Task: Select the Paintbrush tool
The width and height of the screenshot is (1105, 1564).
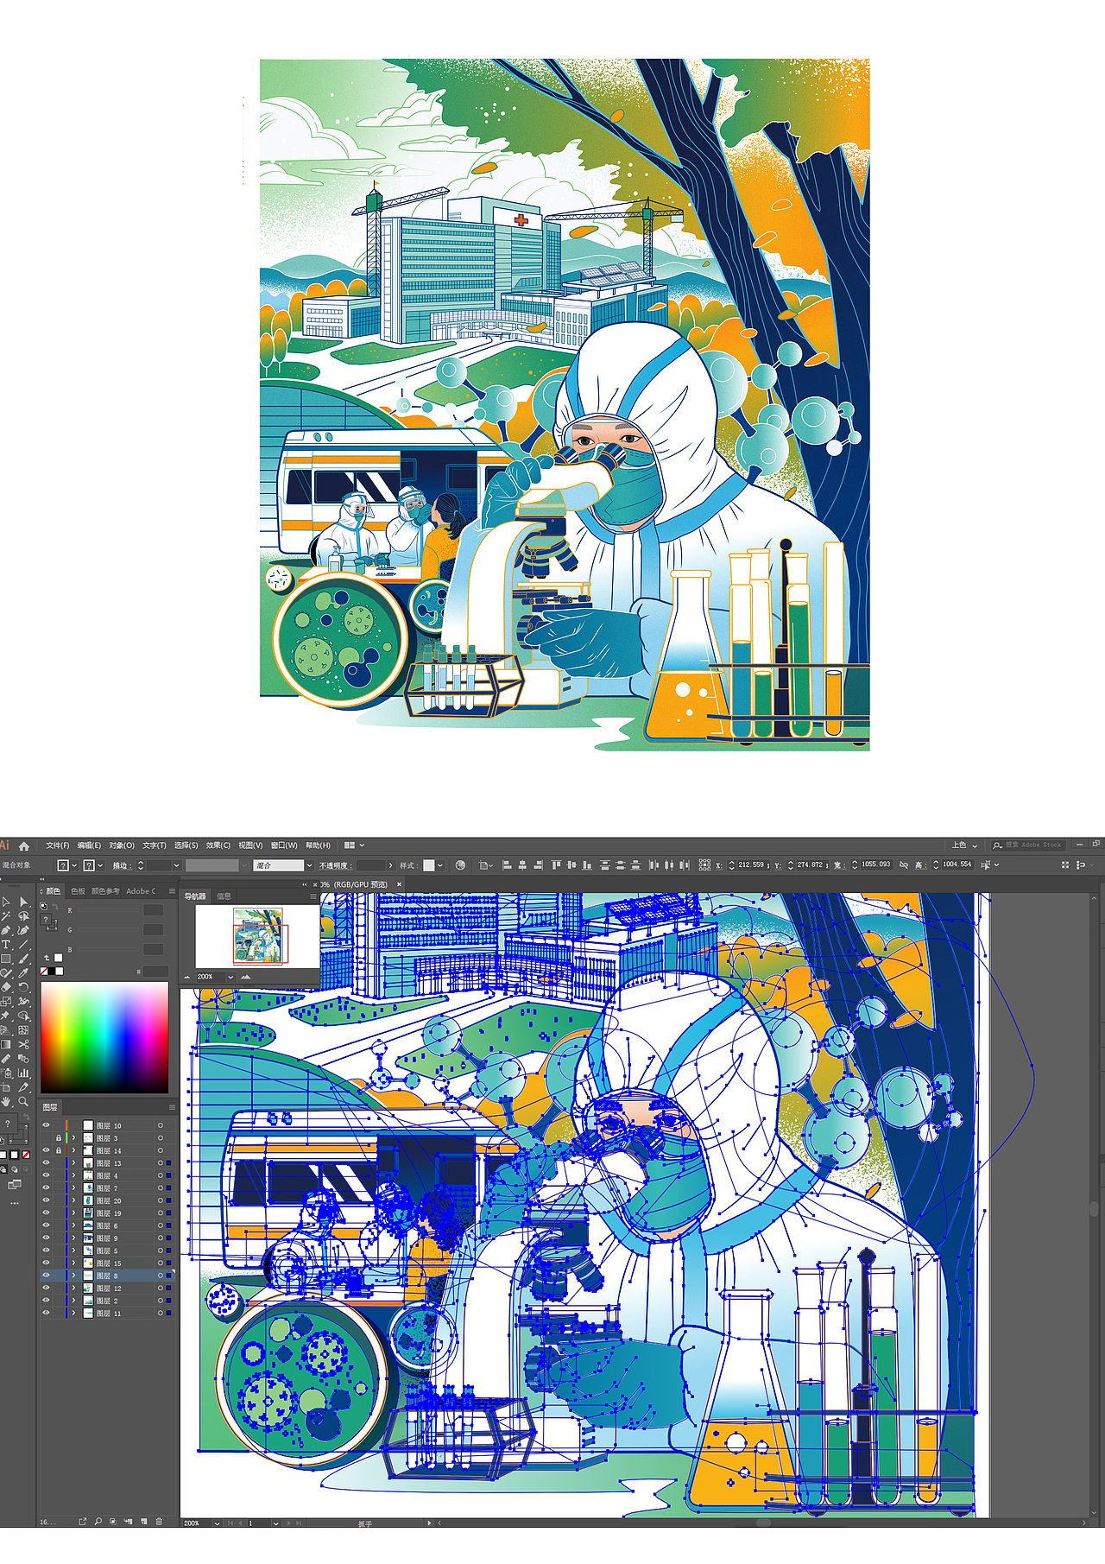Action: [23, 959]
